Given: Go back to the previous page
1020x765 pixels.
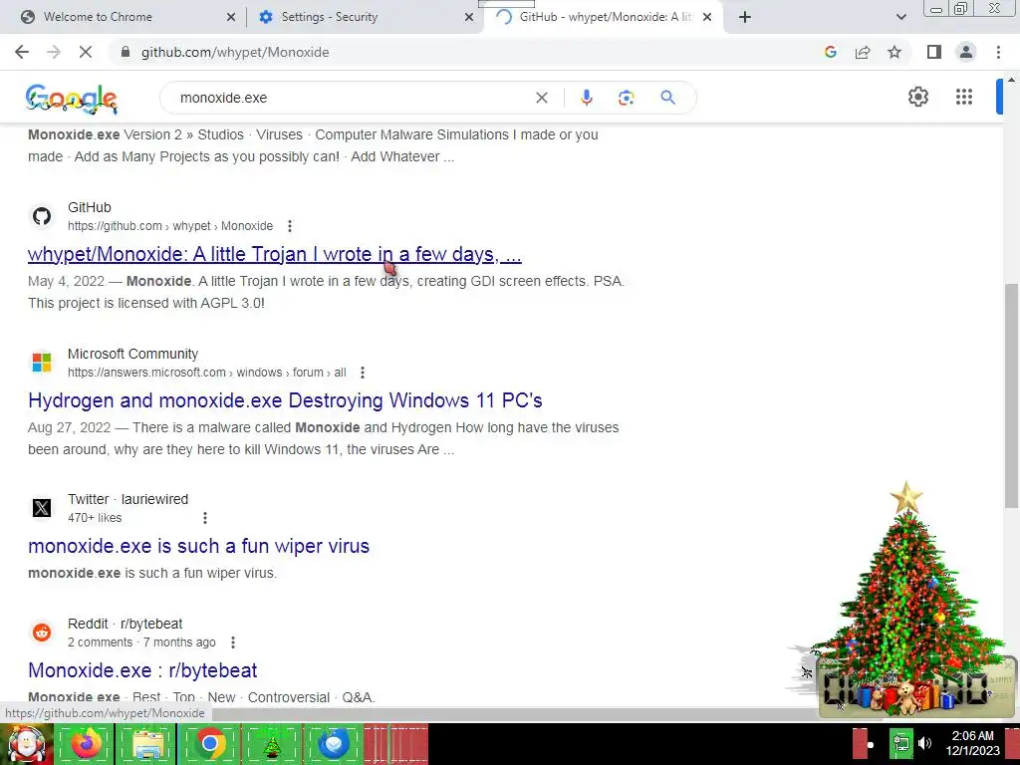Looking at the screenshot, I should point(22,52).
